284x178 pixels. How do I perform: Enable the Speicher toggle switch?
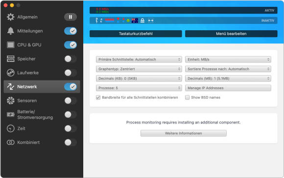tap(71, 59)
